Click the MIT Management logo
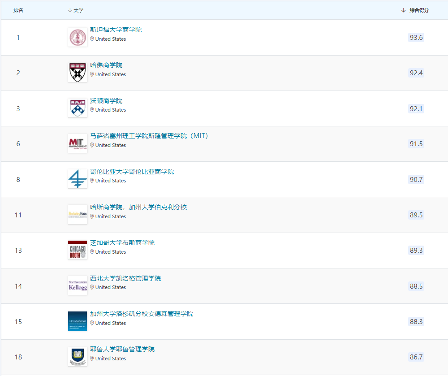 77,143
